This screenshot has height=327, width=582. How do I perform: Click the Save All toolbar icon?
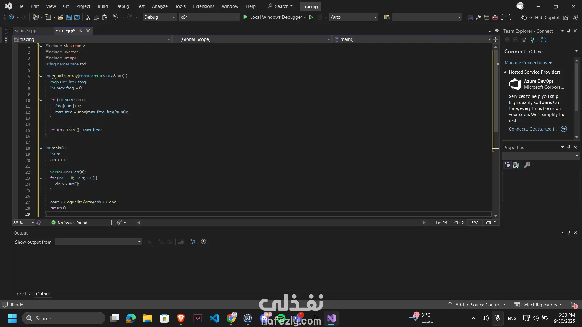tap(77, 17)
